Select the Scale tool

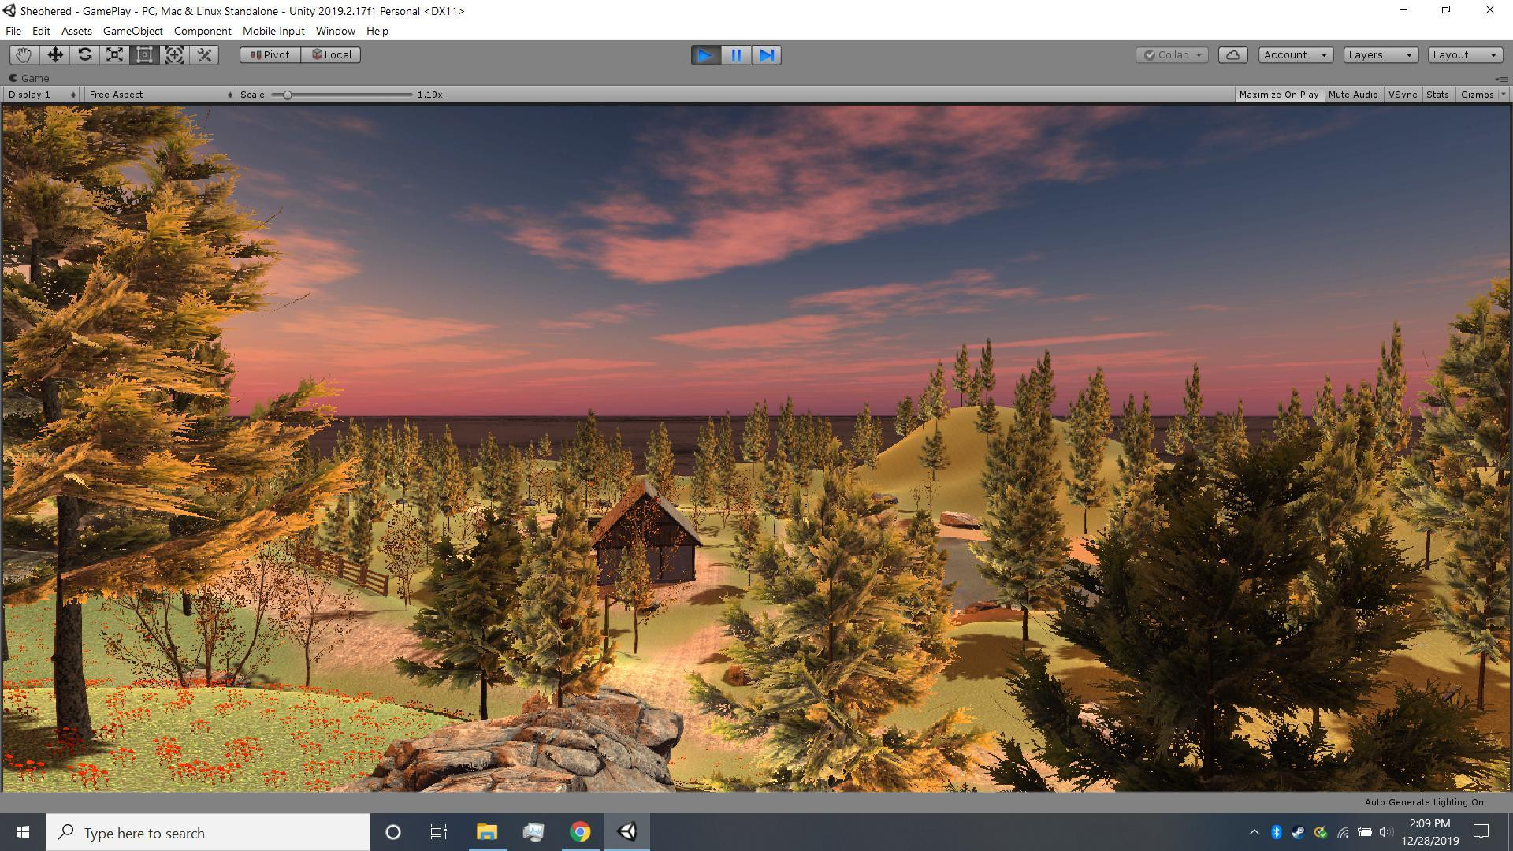(x=115, y=54)
